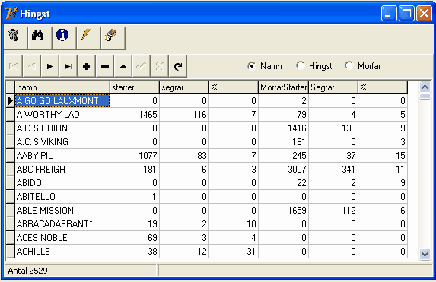Image resolution: width=436 pixels, height=282 pixels.
Task: Click starter value 181 for ABC FREIGHT
Action: point(150,170)
